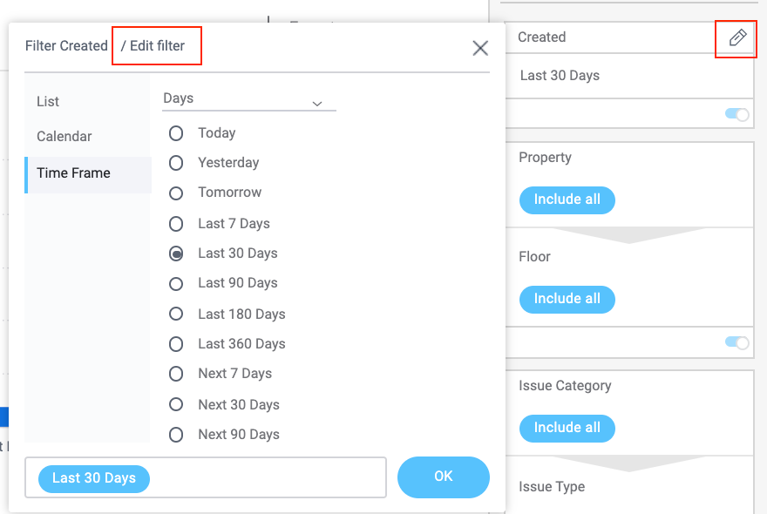Screen dimensions: 767x514
Task: Toggle the switch below Last 30 Days
Action: 736,114
